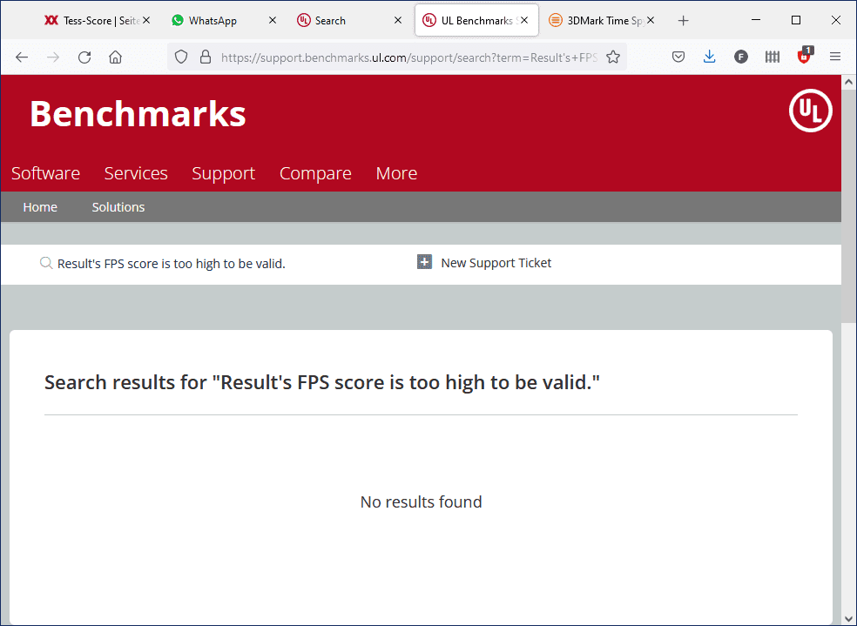Click the 'No results found' text

pos(421,502)
